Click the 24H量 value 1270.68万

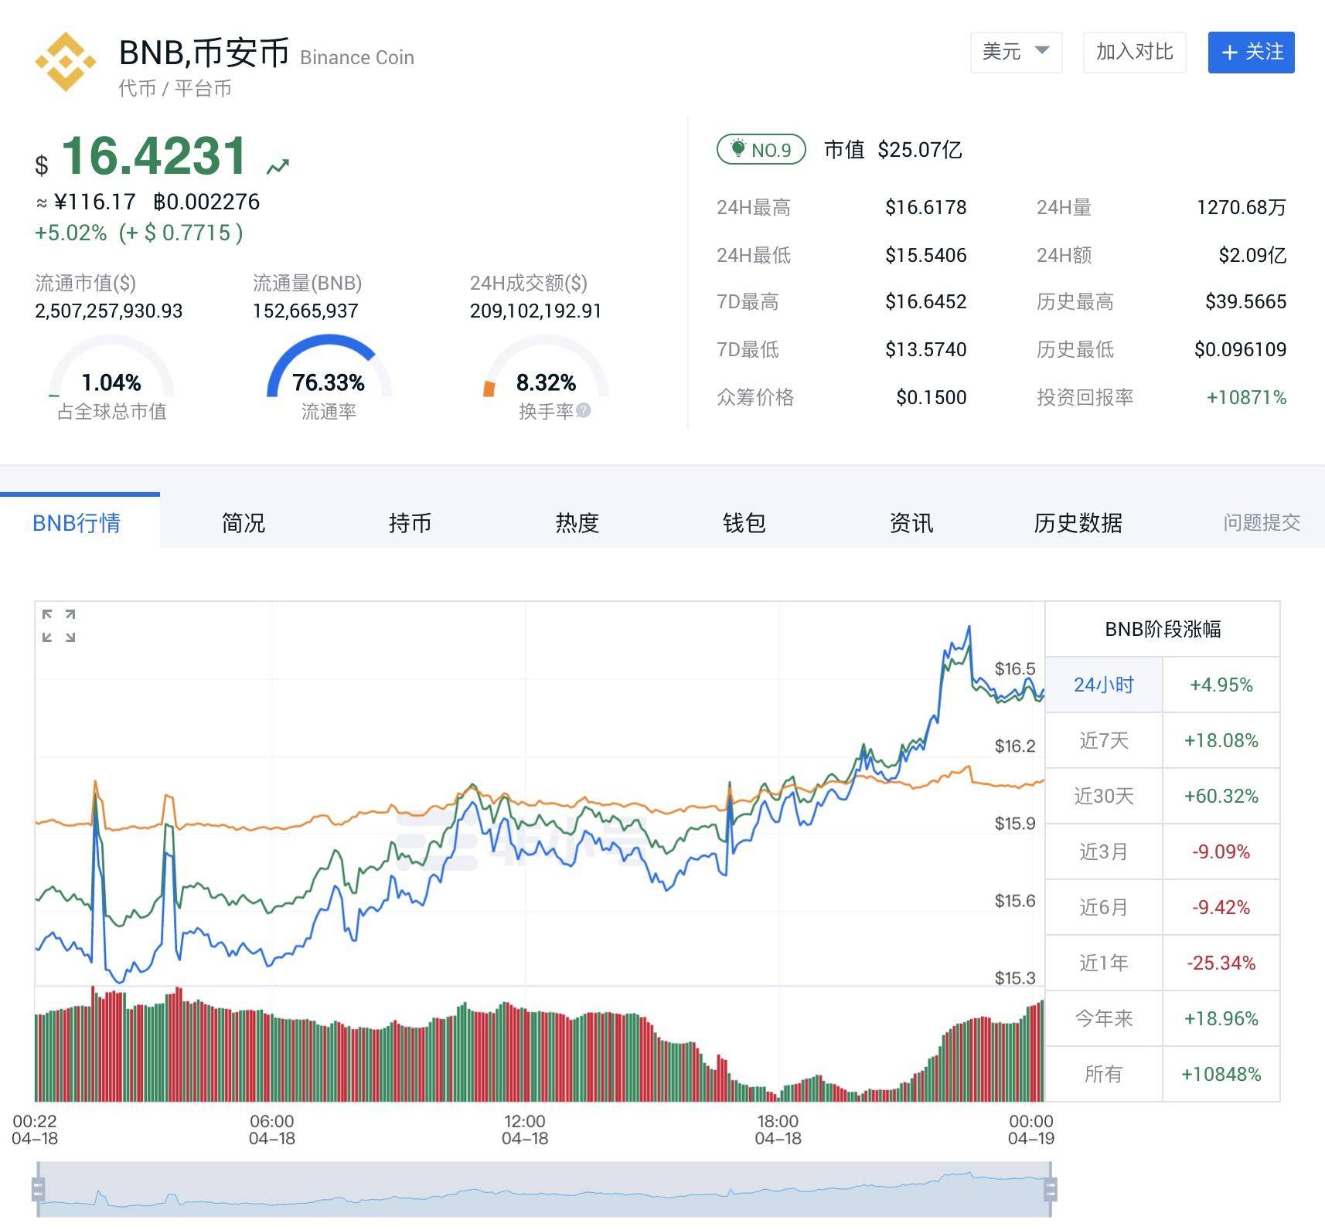(1242, 207)
